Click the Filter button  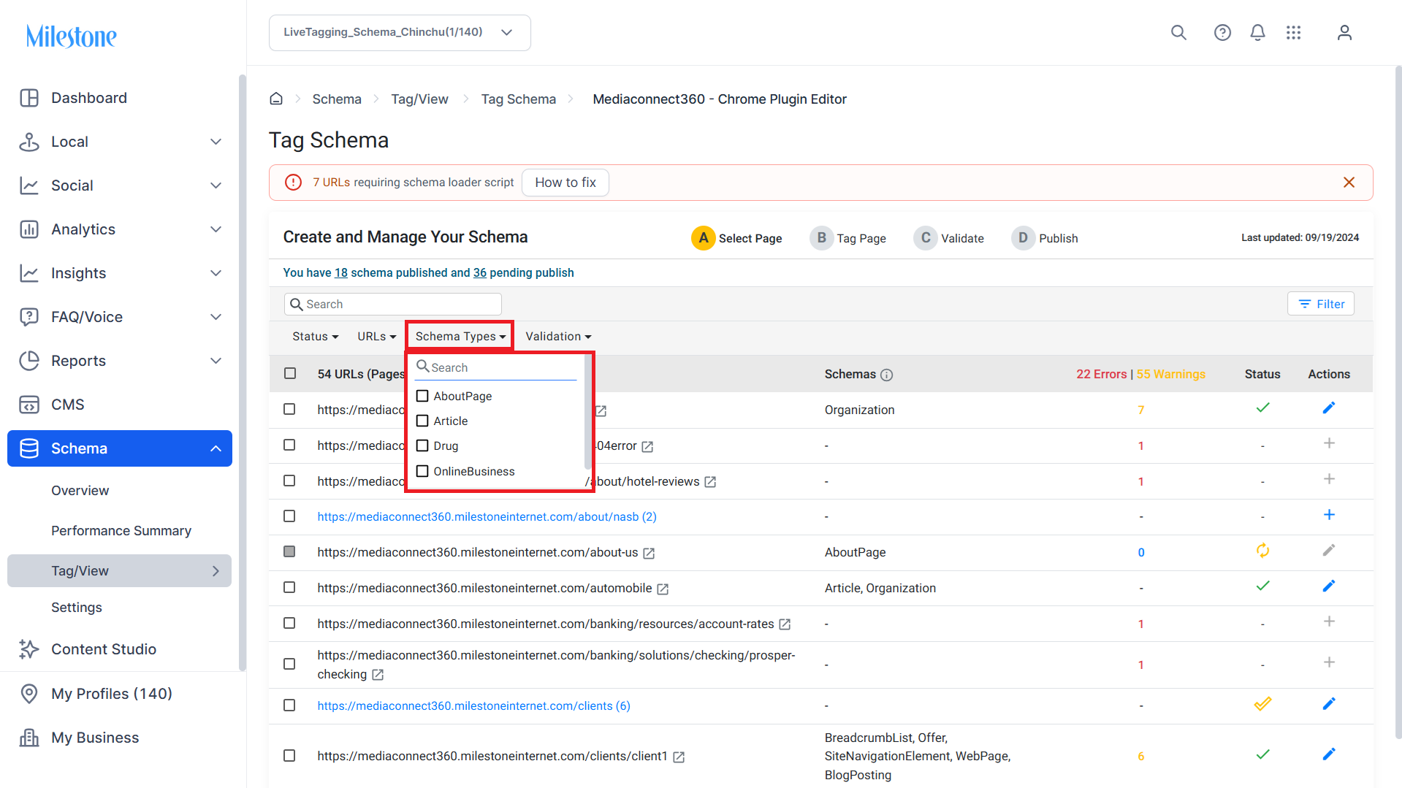[x=1321, y=304]
